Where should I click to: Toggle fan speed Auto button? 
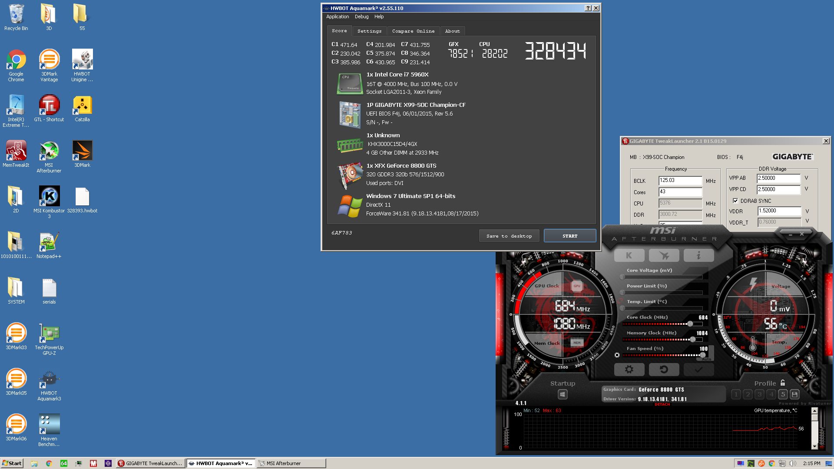click(x=707, y=359)
